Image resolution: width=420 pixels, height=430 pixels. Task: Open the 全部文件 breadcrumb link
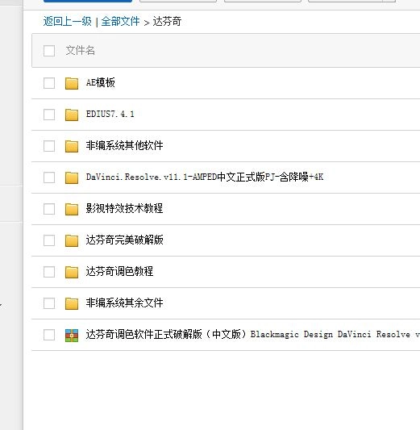(121, 22)
